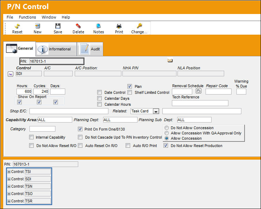
Task: Click the Tech Reference input field
Action: 200,103
